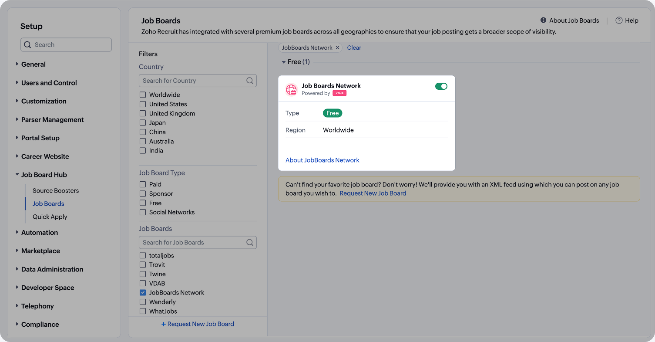Click the Setup search magnifier icon

click(x=28, y=45)
